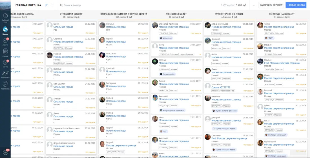Open Сделки section in sidebar
This screenshot has height=158, width=310.
pyautogui.click(x=5, y=31)
